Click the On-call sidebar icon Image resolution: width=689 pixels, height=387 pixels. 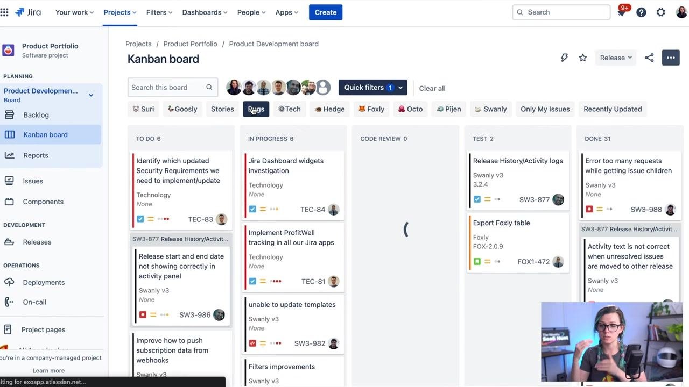9,302
